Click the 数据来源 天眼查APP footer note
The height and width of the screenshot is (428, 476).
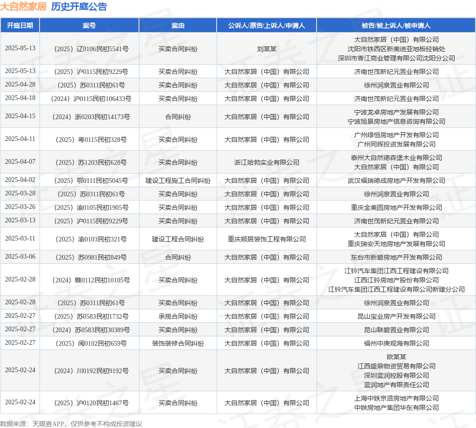(x=71, y=424)
